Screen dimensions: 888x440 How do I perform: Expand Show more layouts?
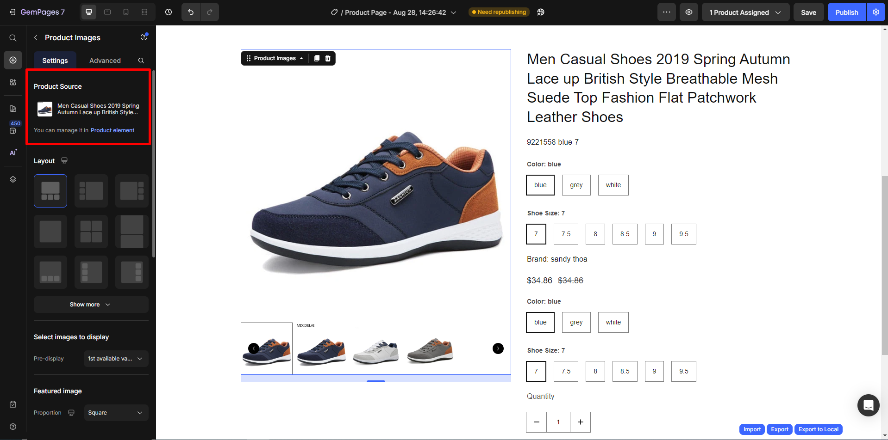pos(91,305)
